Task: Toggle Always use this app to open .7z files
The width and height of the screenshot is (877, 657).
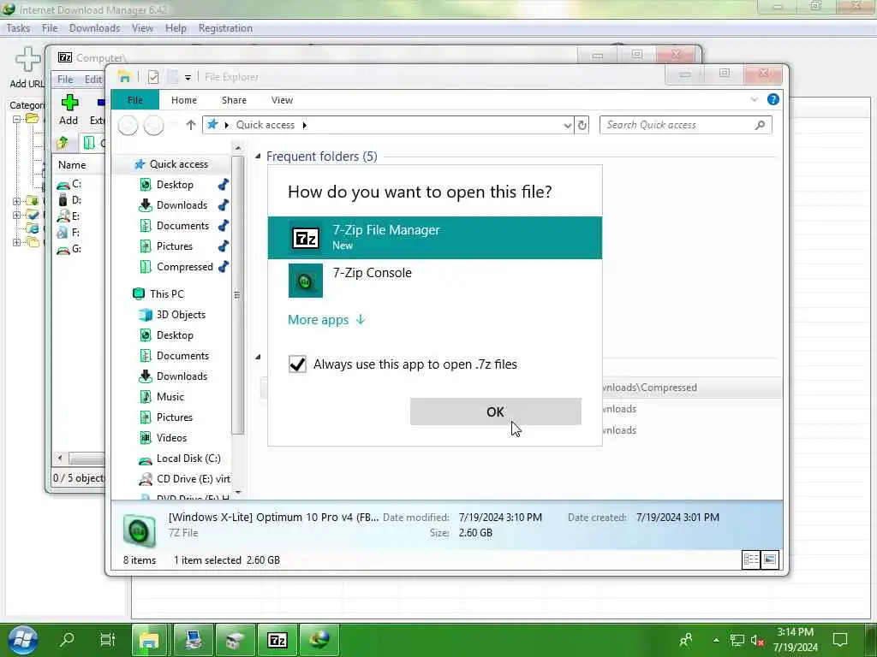Action: click(297, 364)
